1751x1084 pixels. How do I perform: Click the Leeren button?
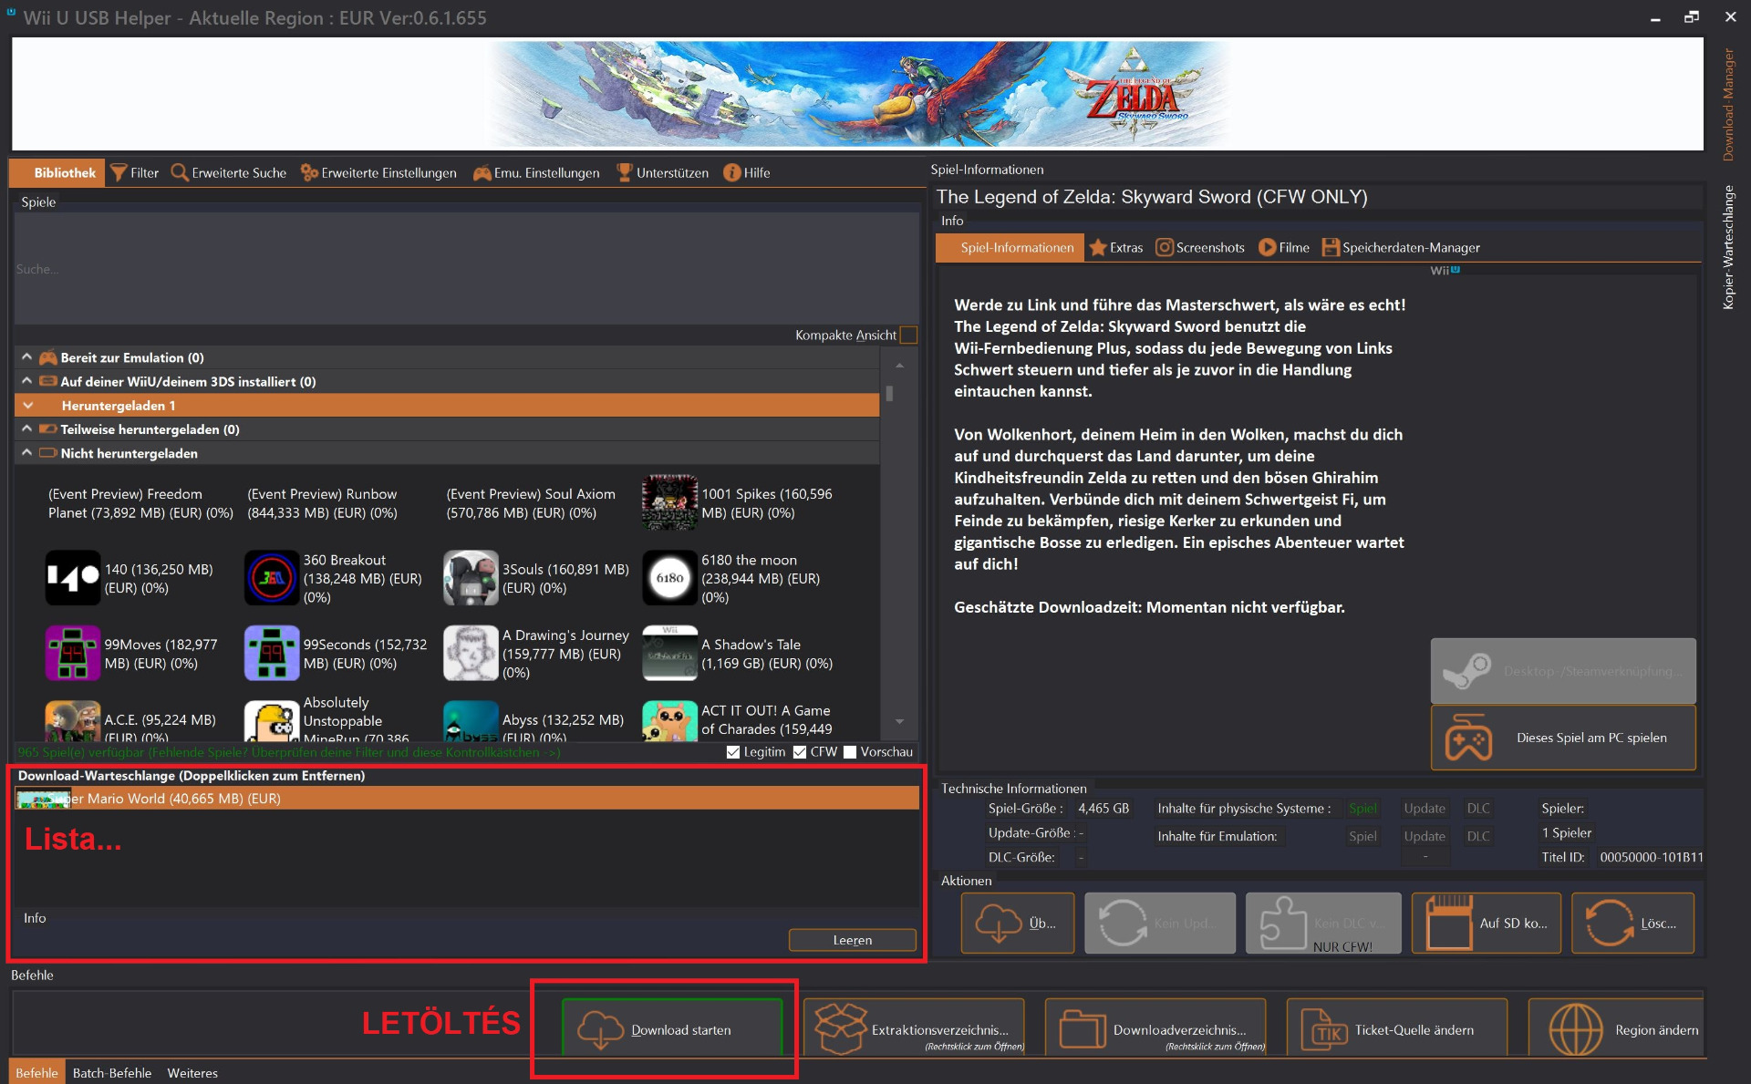852,940
